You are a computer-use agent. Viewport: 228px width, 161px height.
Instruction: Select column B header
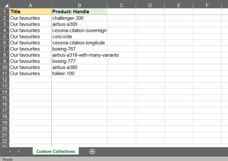tap(79, 5)
